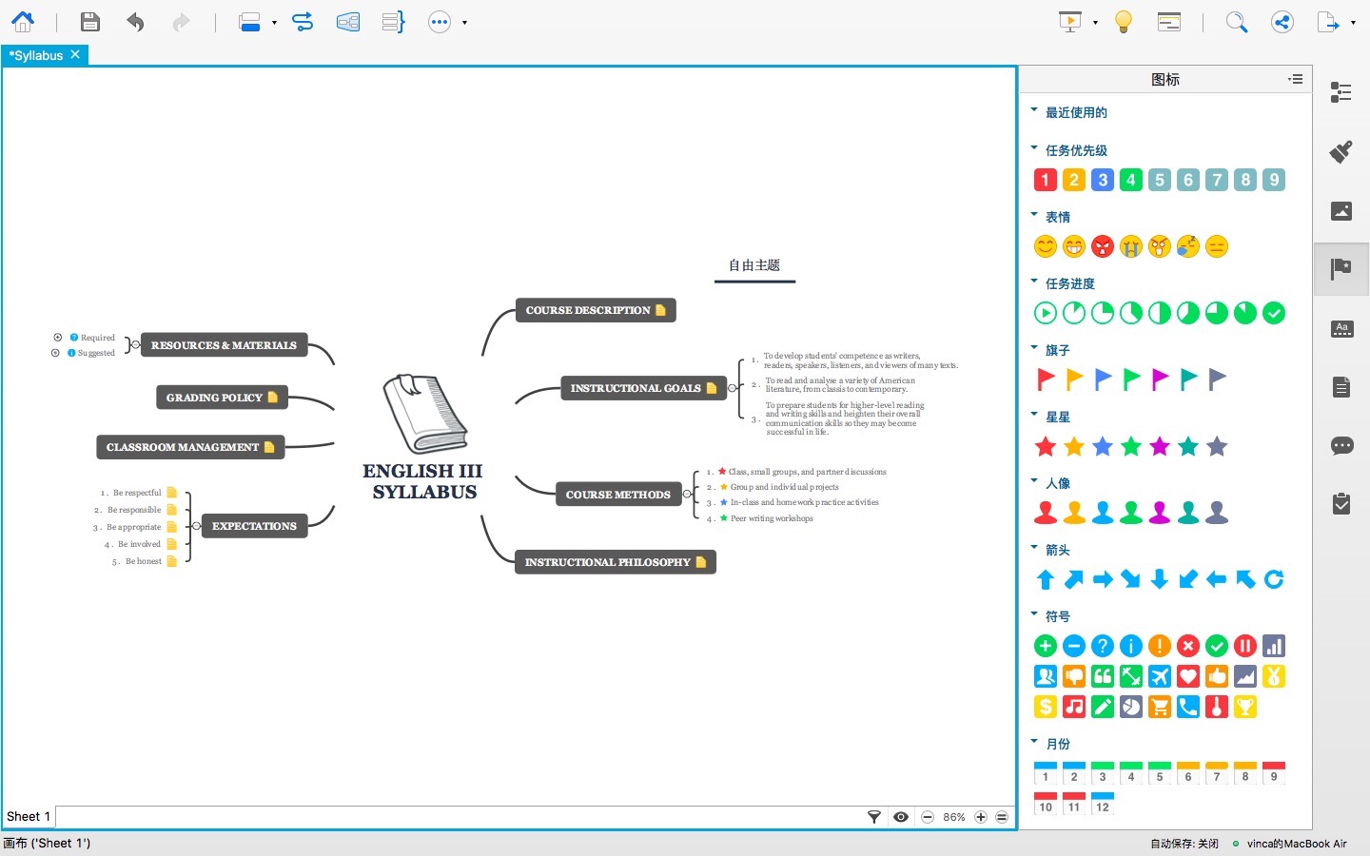Screen dimensions: 1370x856
Task: Click the zoom in plus button
Action: point(981,817)
